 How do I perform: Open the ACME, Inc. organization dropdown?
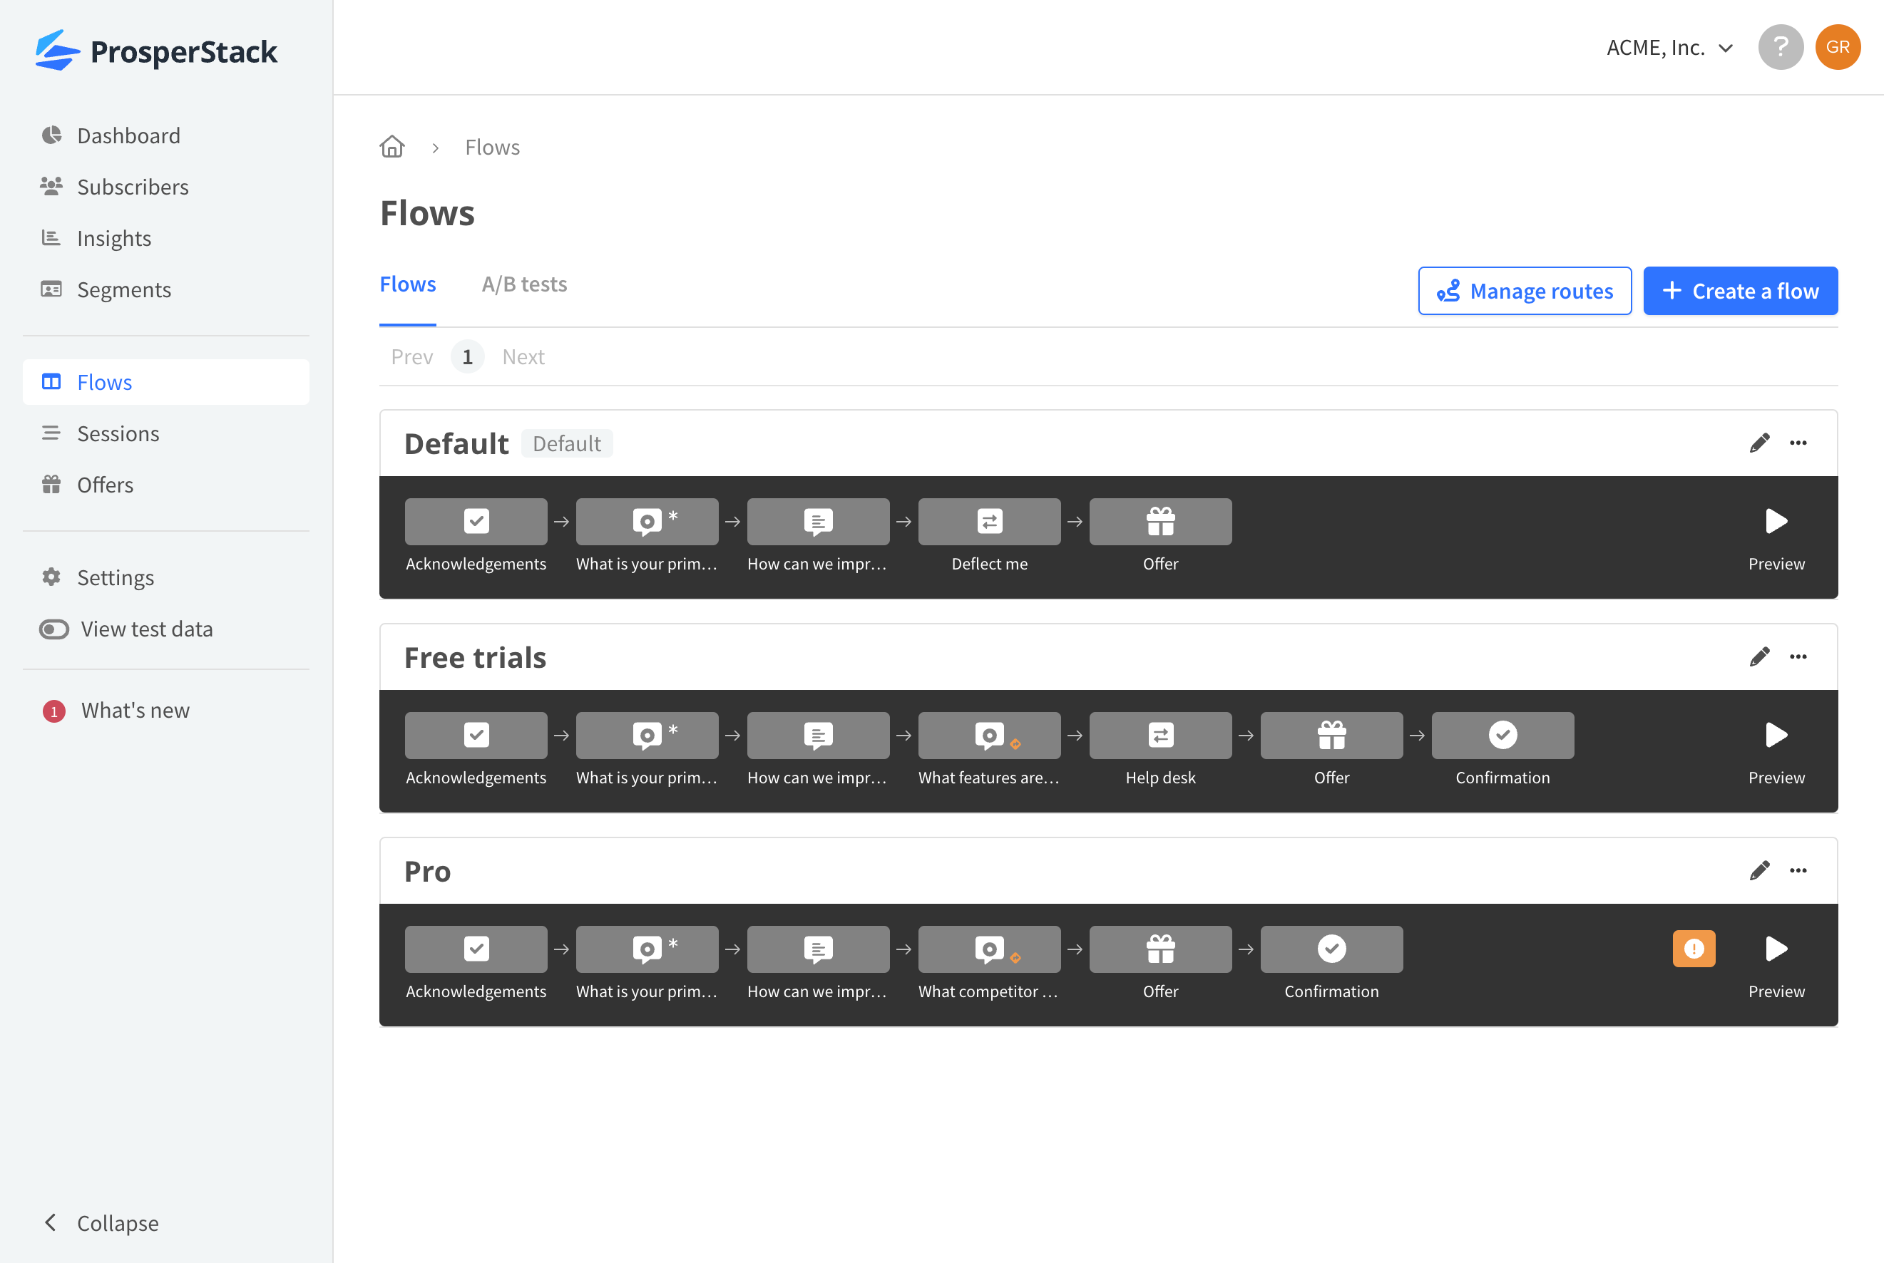(x=1669, y=47)
